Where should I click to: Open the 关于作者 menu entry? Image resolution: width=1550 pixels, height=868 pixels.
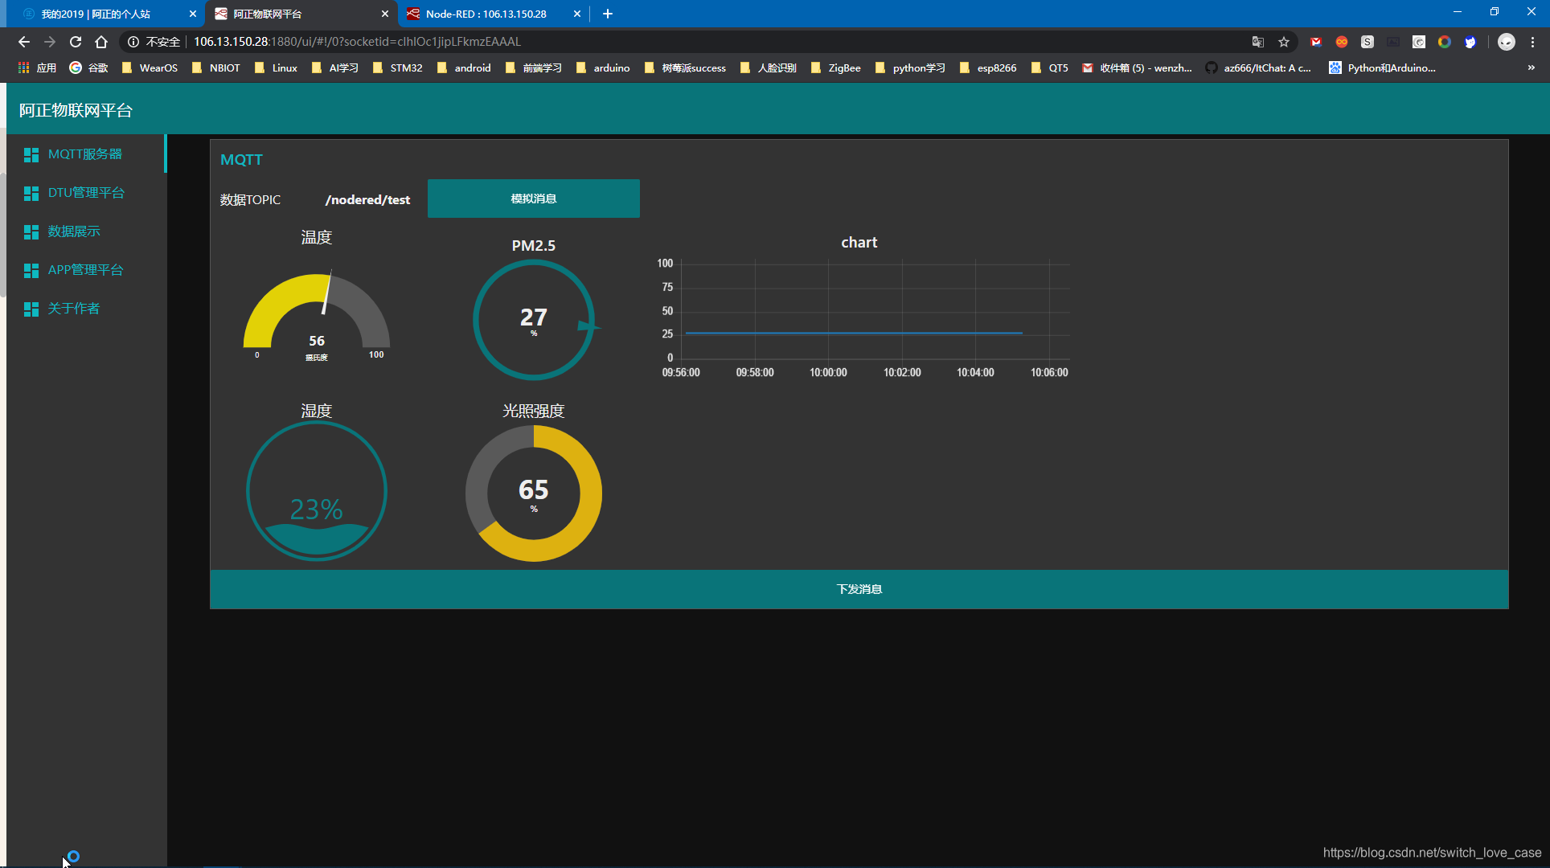click(74, 309)
